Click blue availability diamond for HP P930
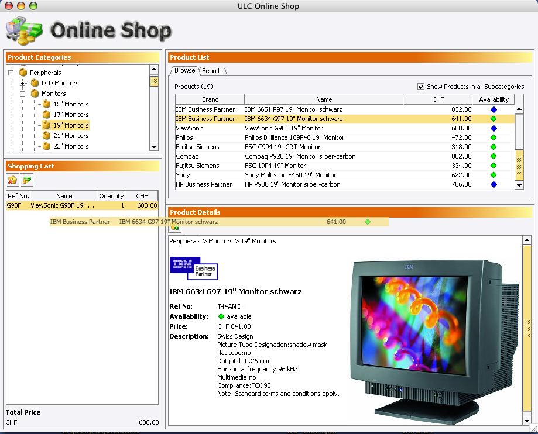Screen dimensions: 538x434 (x=494, y=184)
